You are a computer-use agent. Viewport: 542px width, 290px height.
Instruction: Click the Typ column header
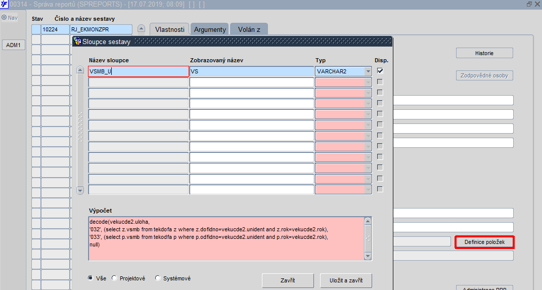pyautogui.click(x=321, y=60)
